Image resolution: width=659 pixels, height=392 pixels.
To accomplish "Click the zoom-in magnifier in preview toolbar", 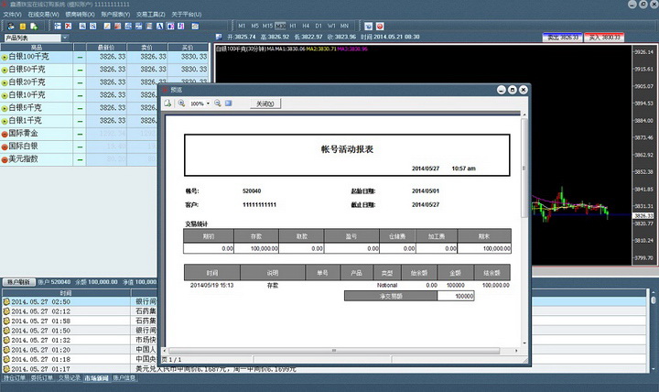I will tap(181, 103).
